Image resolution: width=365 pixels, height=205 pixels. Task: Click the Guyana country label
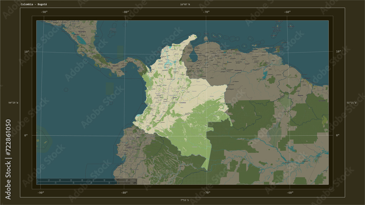(300, 95)
